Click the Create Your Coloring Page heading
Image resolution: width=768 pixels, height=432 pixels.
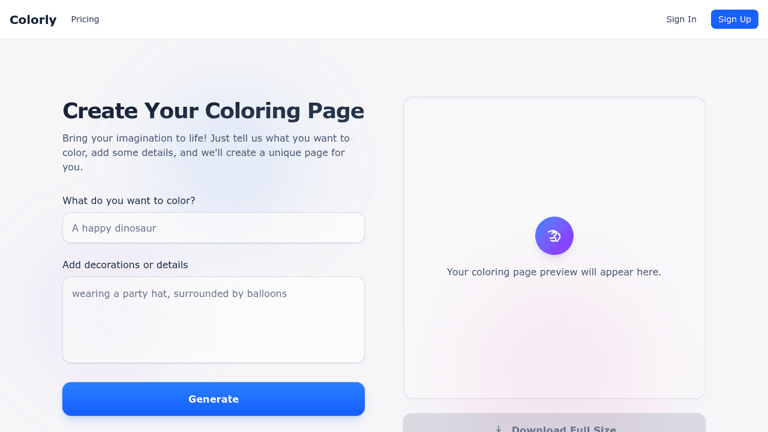[x=213, y=111]
